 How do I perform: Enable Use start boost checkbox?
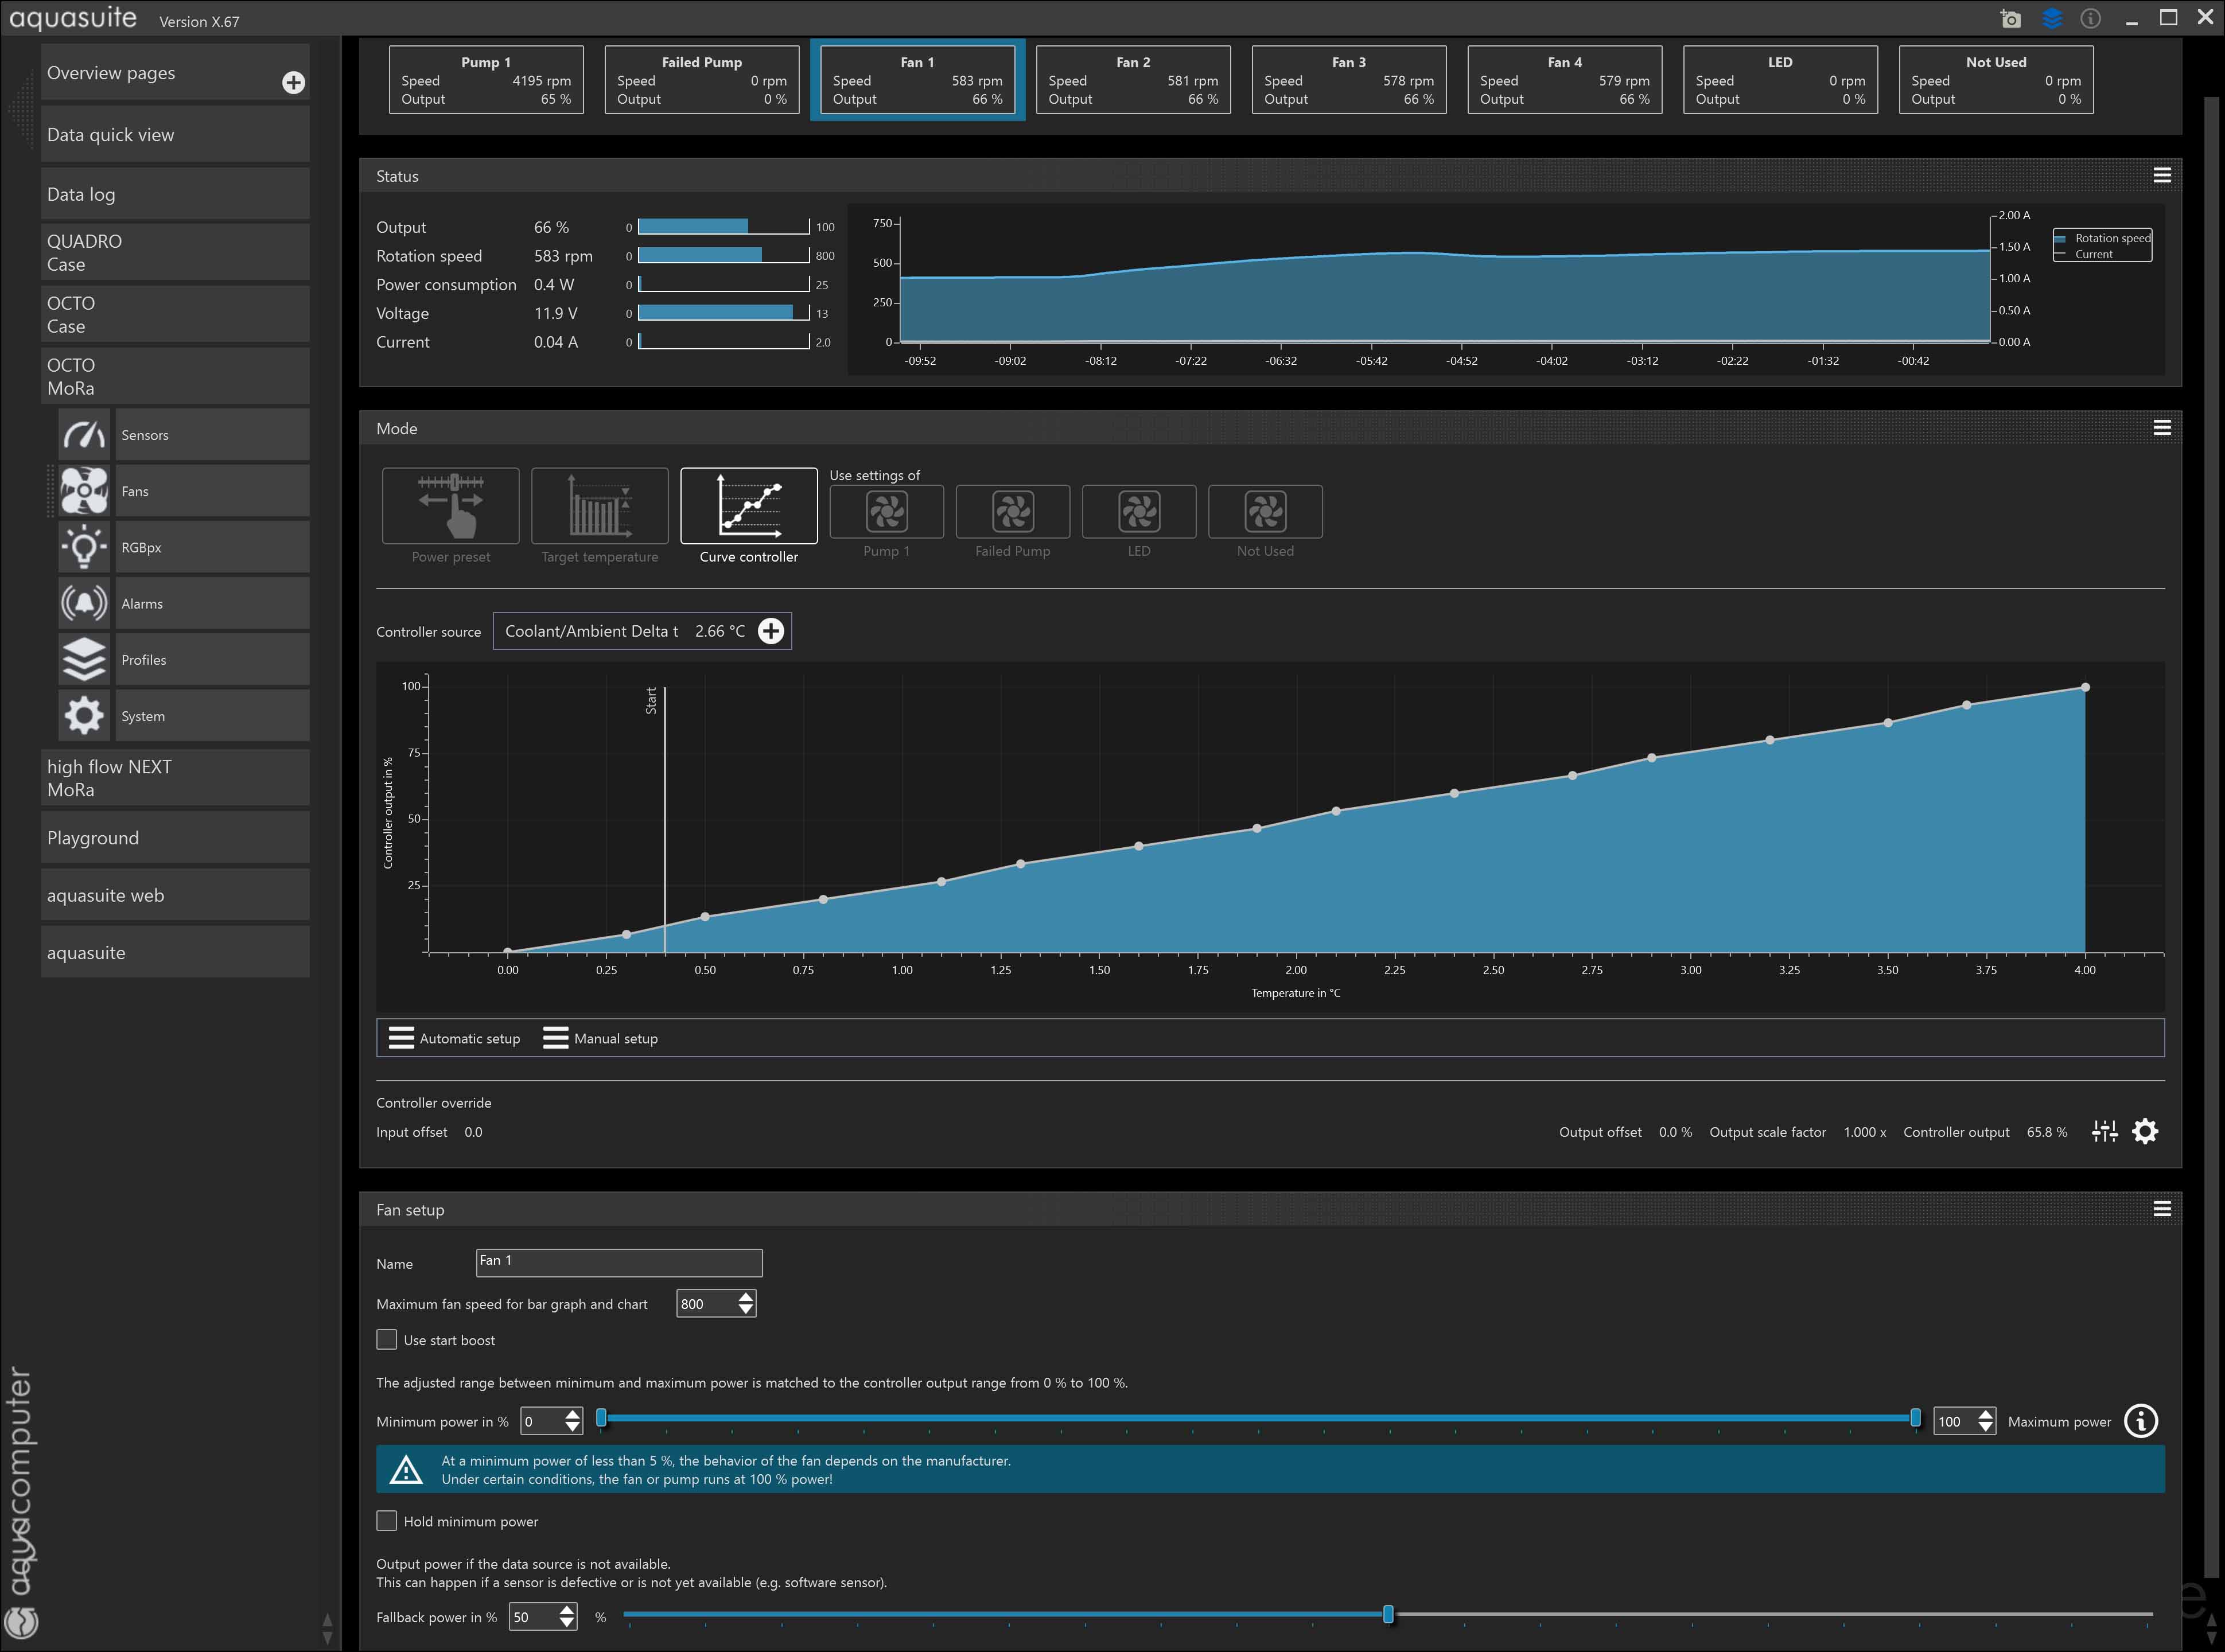click(387, 1339)
